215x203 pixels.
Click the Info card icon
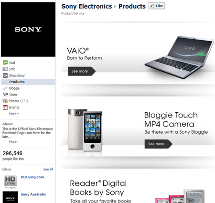tap(5, 69)
